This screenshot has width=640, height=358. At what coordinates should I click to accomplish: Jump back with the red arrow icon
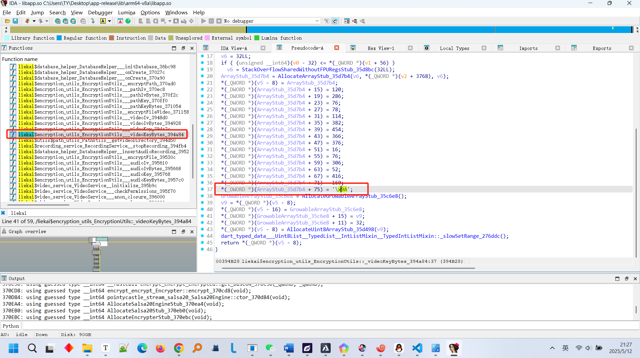[x=27, y=21]
